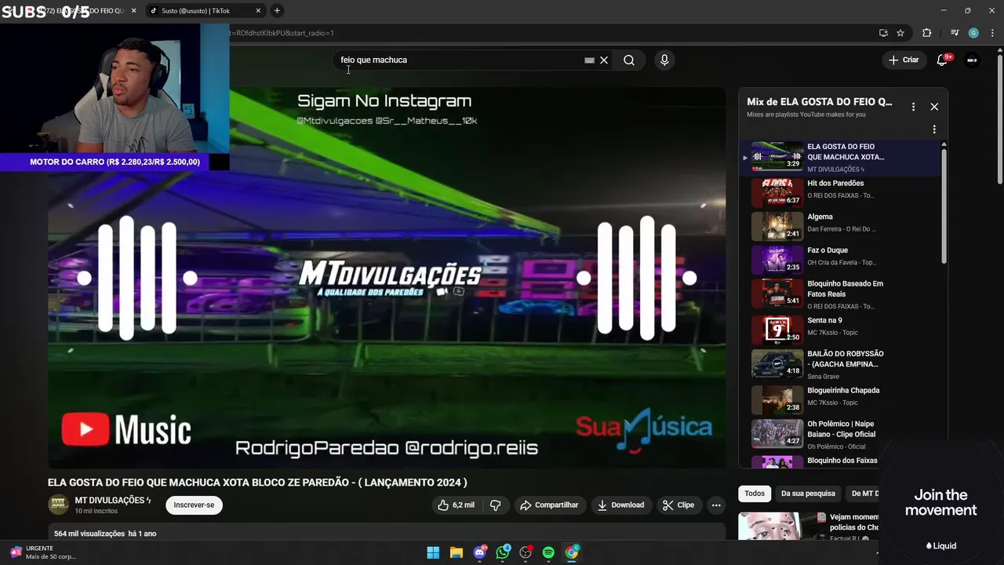Switch to Chrome in the taskbar
The width and height of the screenshot is (1004, 565).
click(x=572, y=552)
